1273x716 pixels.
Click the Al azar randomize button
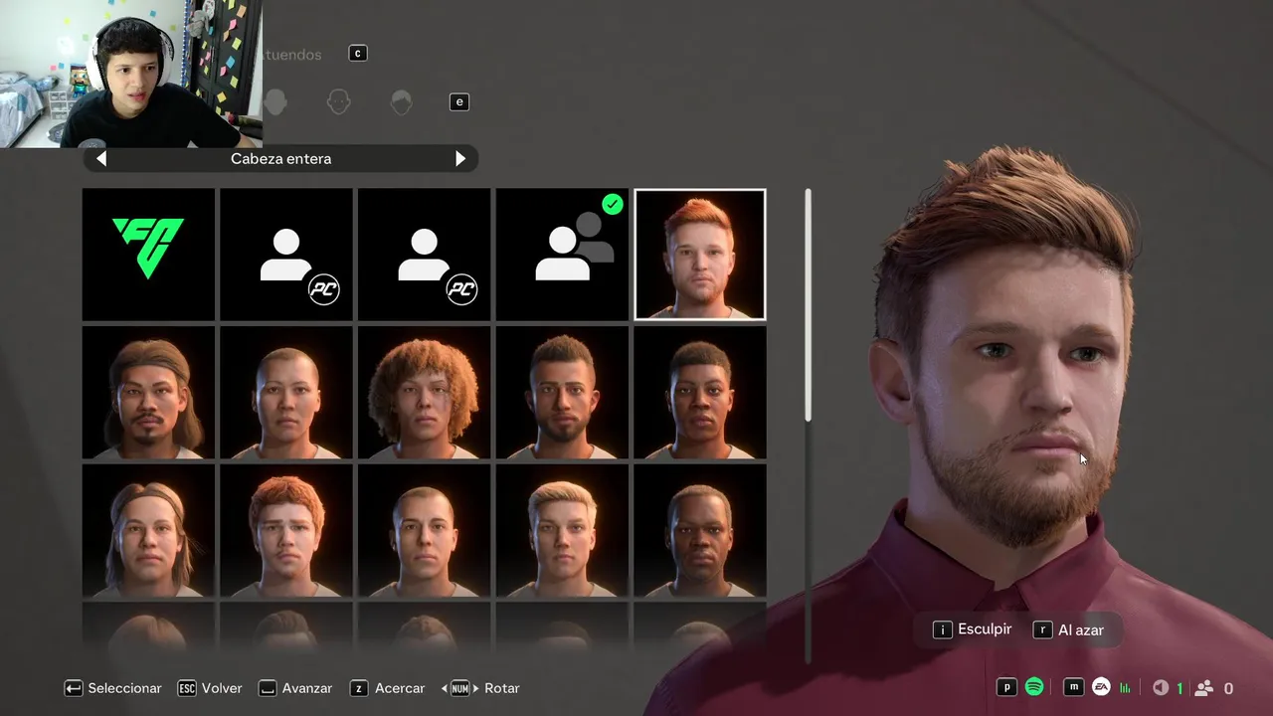point(1069,629)
